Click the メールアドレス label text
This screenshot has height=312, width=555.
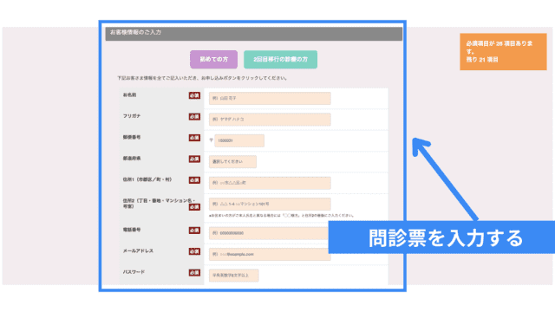138,250
